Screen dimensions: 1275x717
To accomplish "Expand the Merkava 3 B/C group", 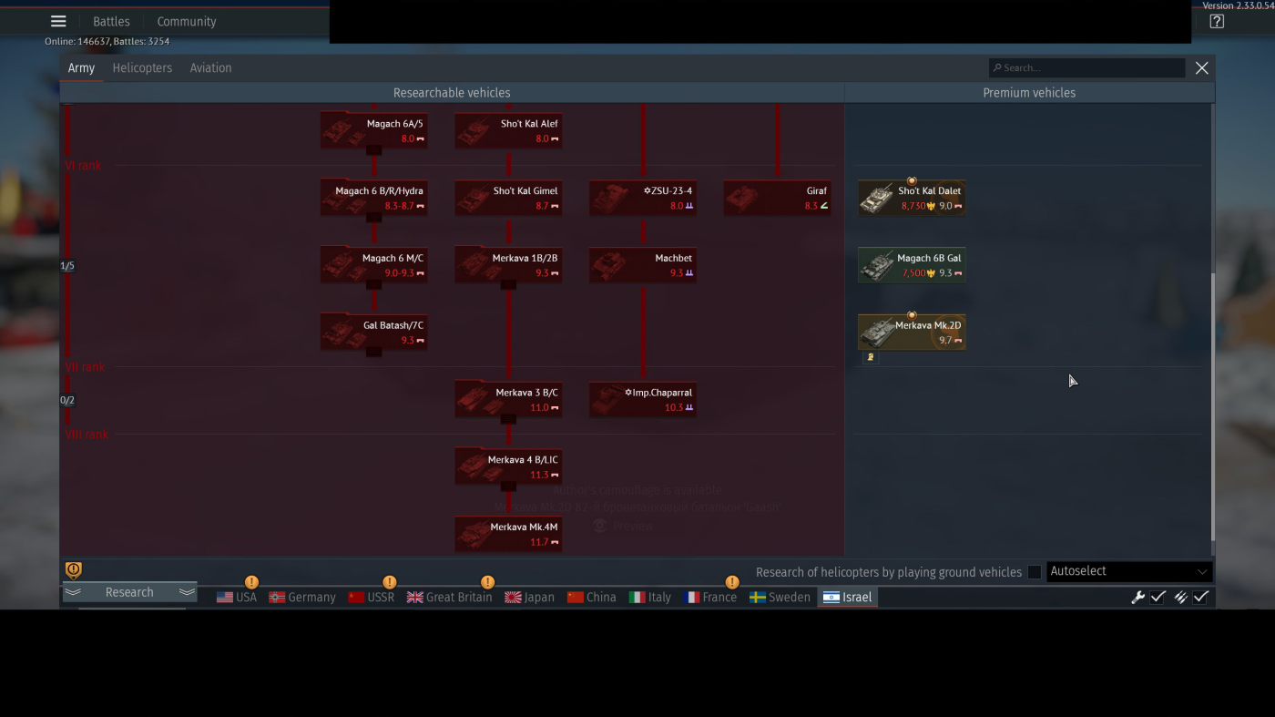I will point(508,399).
